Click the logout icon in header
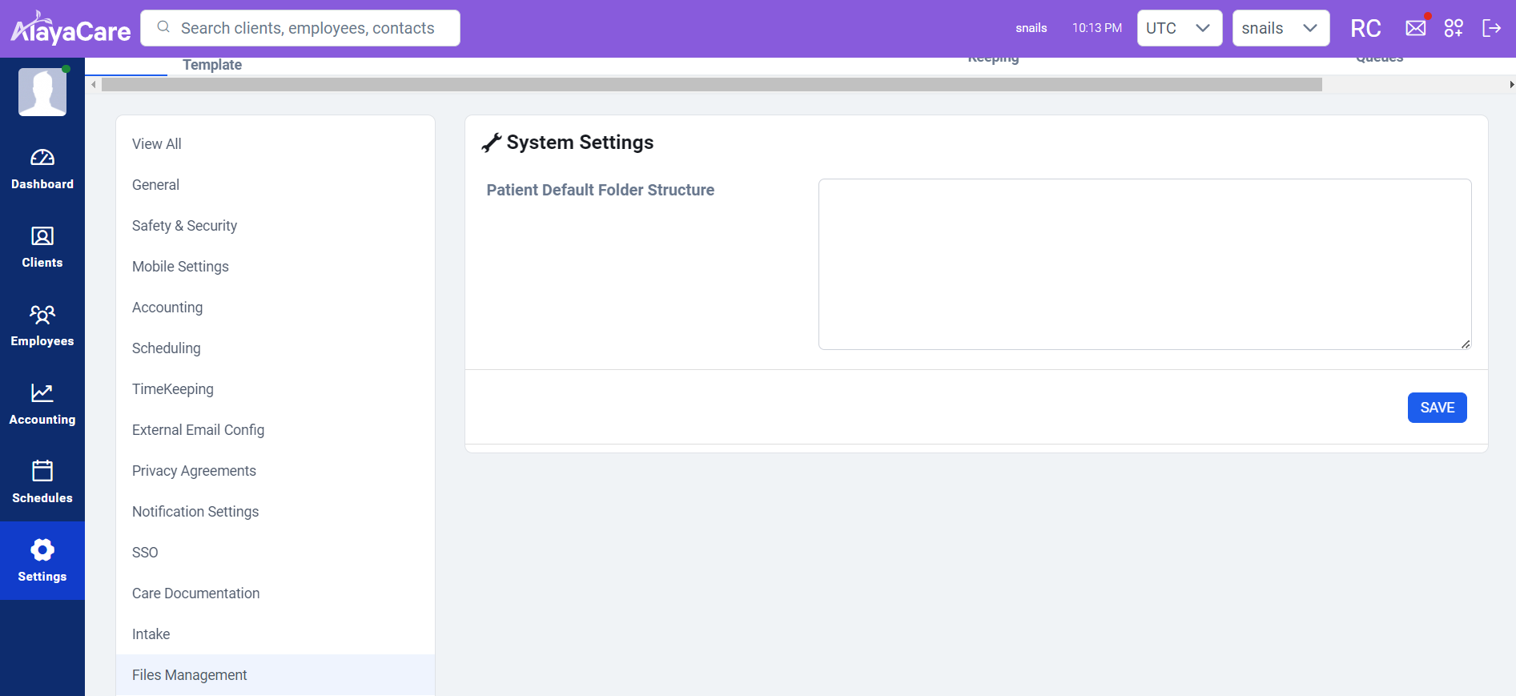The width and height of the screenshot is (1516, 696). coord(1491,28)
